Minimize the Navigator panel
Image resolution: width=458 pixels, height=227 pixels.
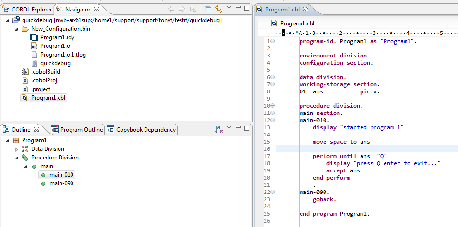click(x=238, y=7)
